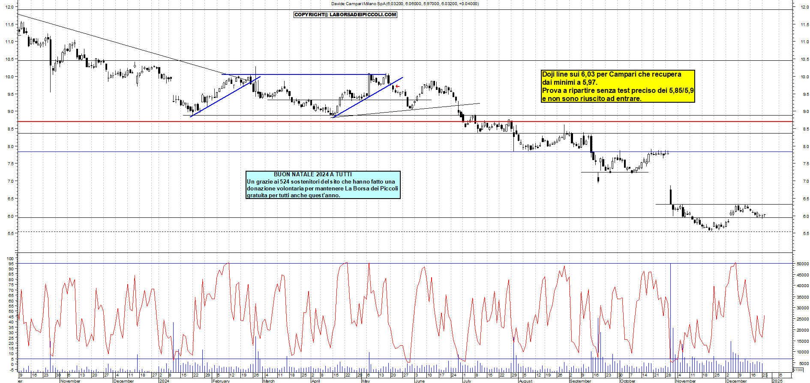Click the small red arrow marker on chart
This screenshot has width=810, height=383.
(397, 86)
